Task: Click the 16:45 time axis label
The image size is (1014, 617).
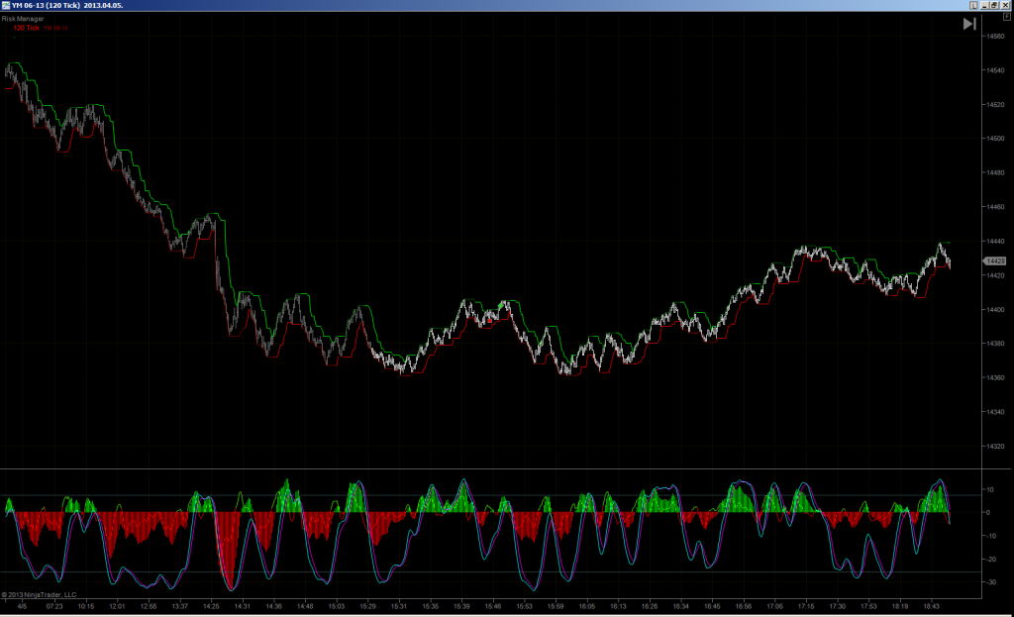Action: click(712, 607)
